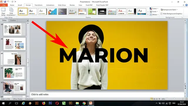The width and height of the screenshot is (188, 106).
Task: Select slide 22 thumbnail
Action: click(14, 87)
